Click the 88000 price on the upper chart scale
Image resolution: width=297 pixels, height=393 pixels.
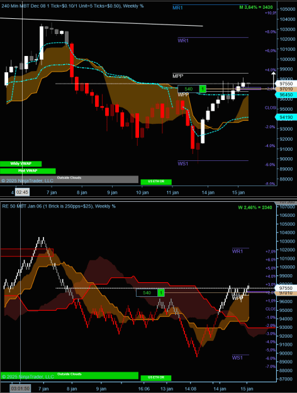tap(288, 179)
